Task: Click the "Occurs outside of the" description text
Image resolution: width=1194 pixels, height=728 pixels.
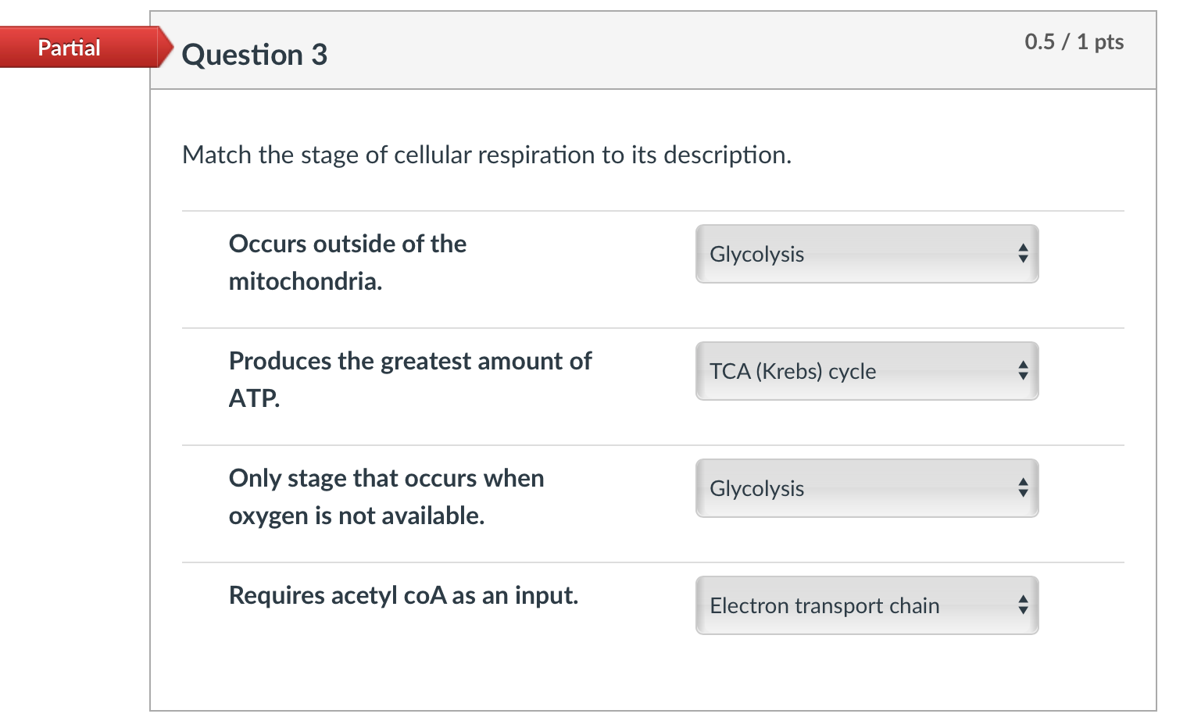Action: (348, 244)
